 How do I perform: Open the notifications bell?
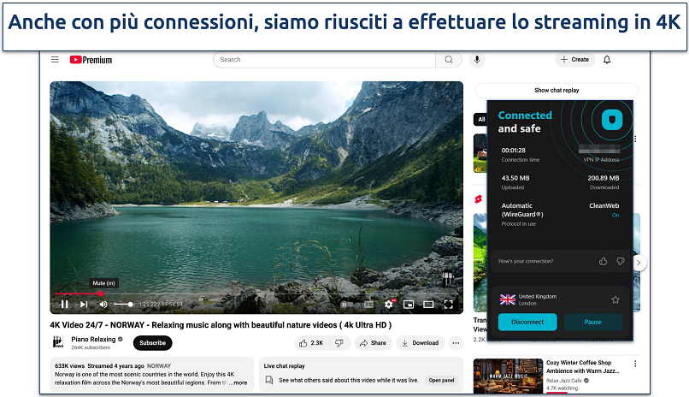point(607,60)
